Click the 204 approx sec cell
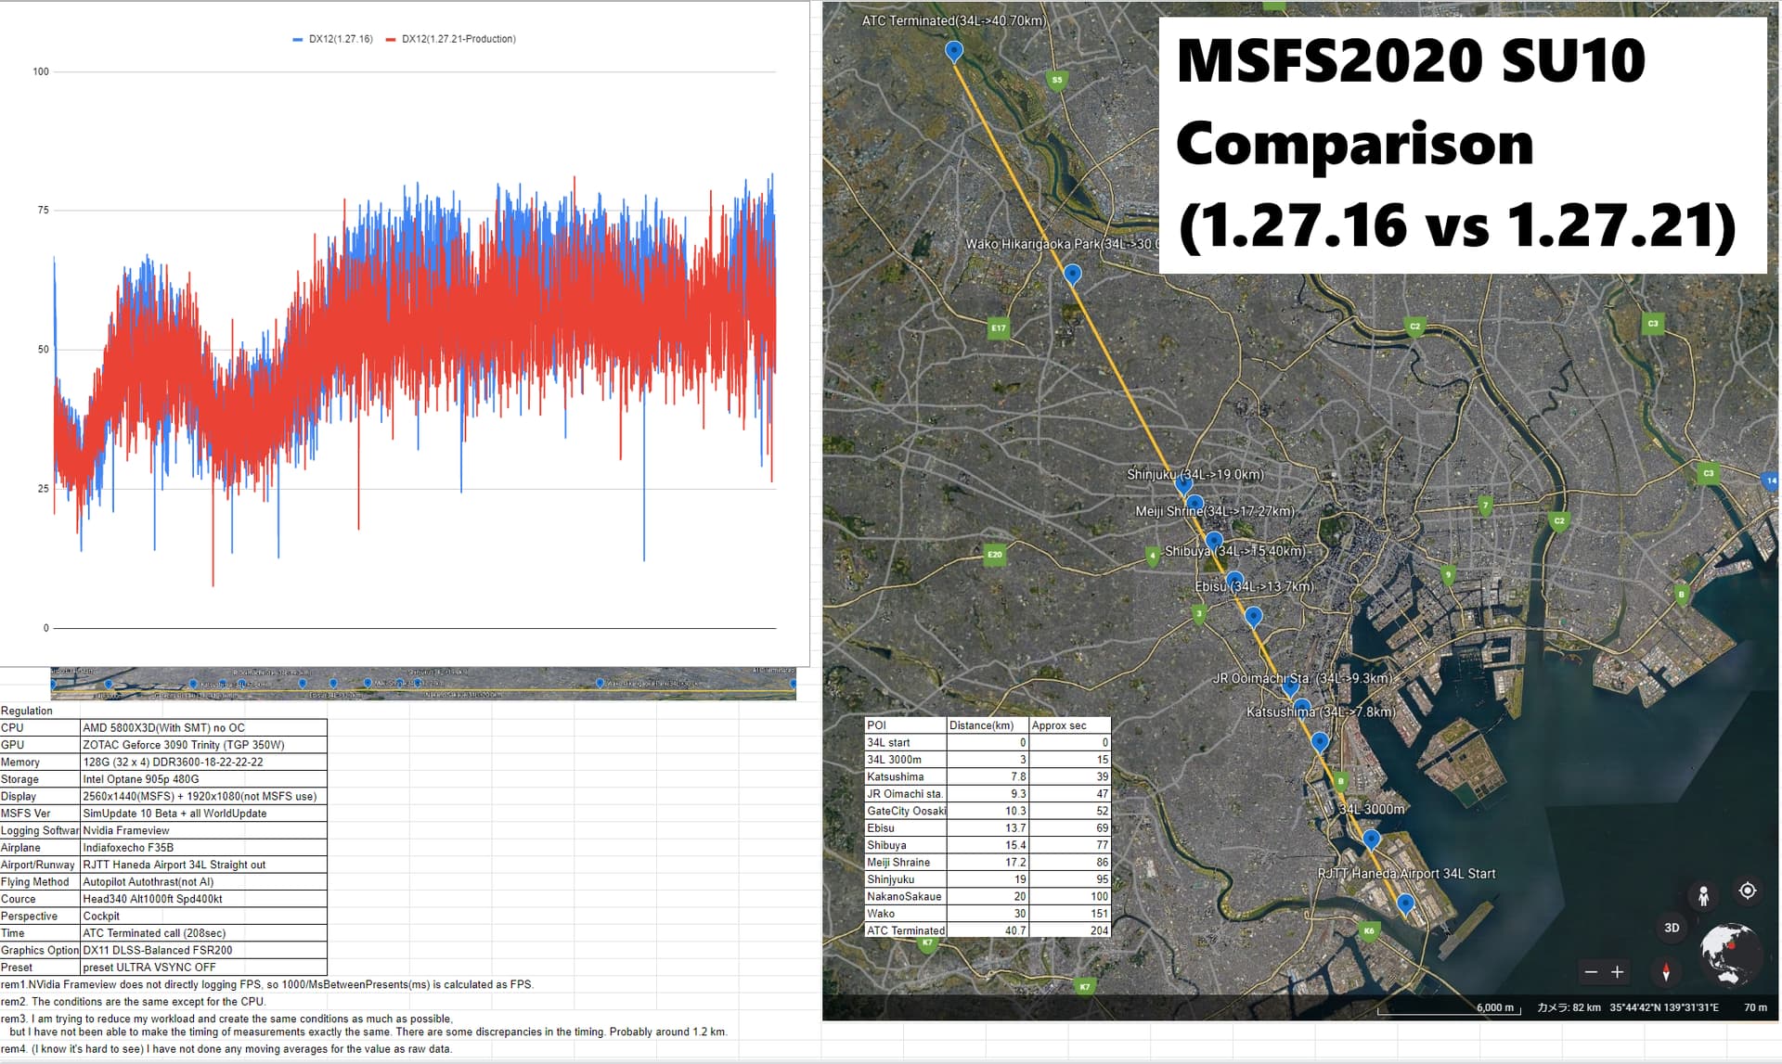Screen dimensions: 1782x1064 click(1070, 930)
